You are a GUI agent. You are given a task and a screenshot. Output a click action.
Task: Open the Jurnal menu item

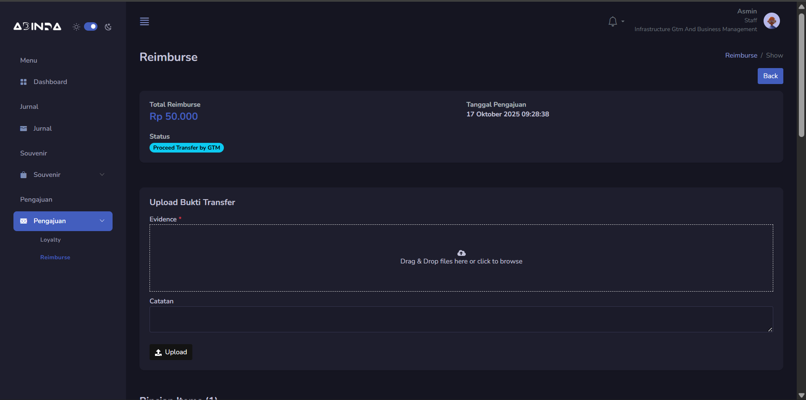pos(42,129)
